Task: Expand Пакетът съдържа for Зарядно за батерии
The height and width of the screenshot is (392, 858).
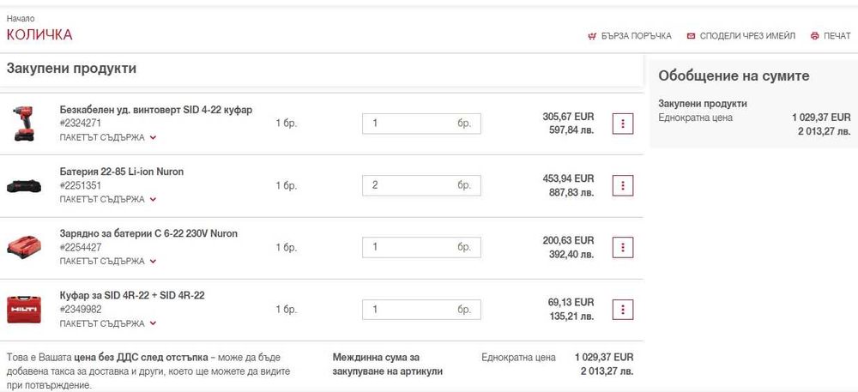Action: pos(108,262)
